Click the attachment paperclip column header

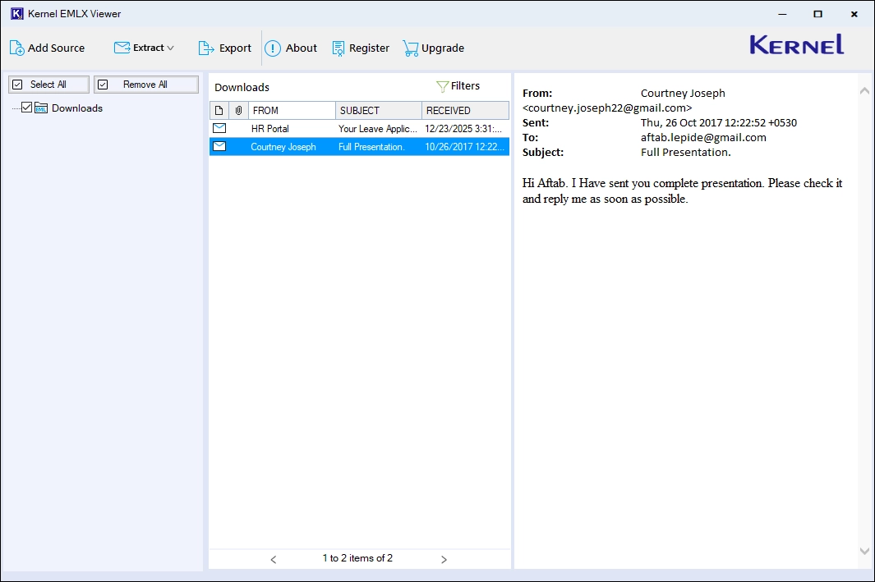pyautogui.click(x=239, y=110)
